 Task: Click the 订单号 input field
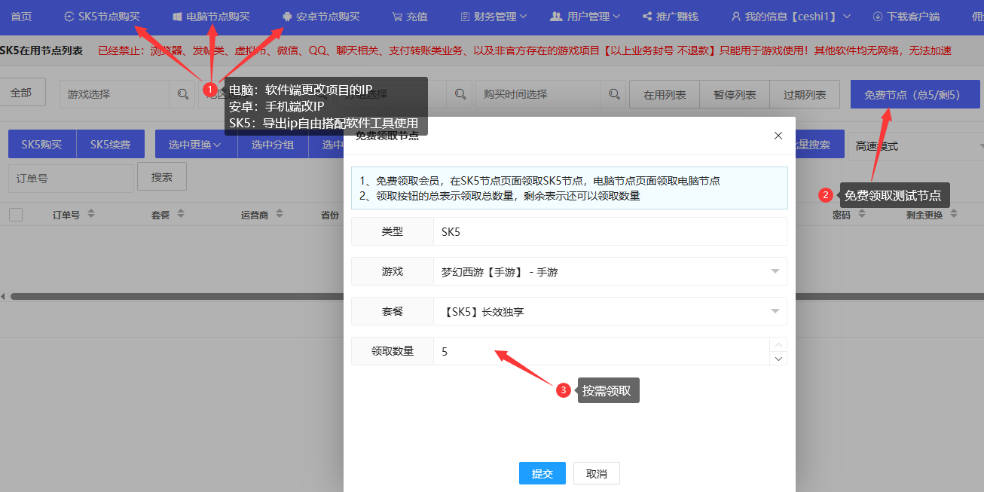pos(71,178)
